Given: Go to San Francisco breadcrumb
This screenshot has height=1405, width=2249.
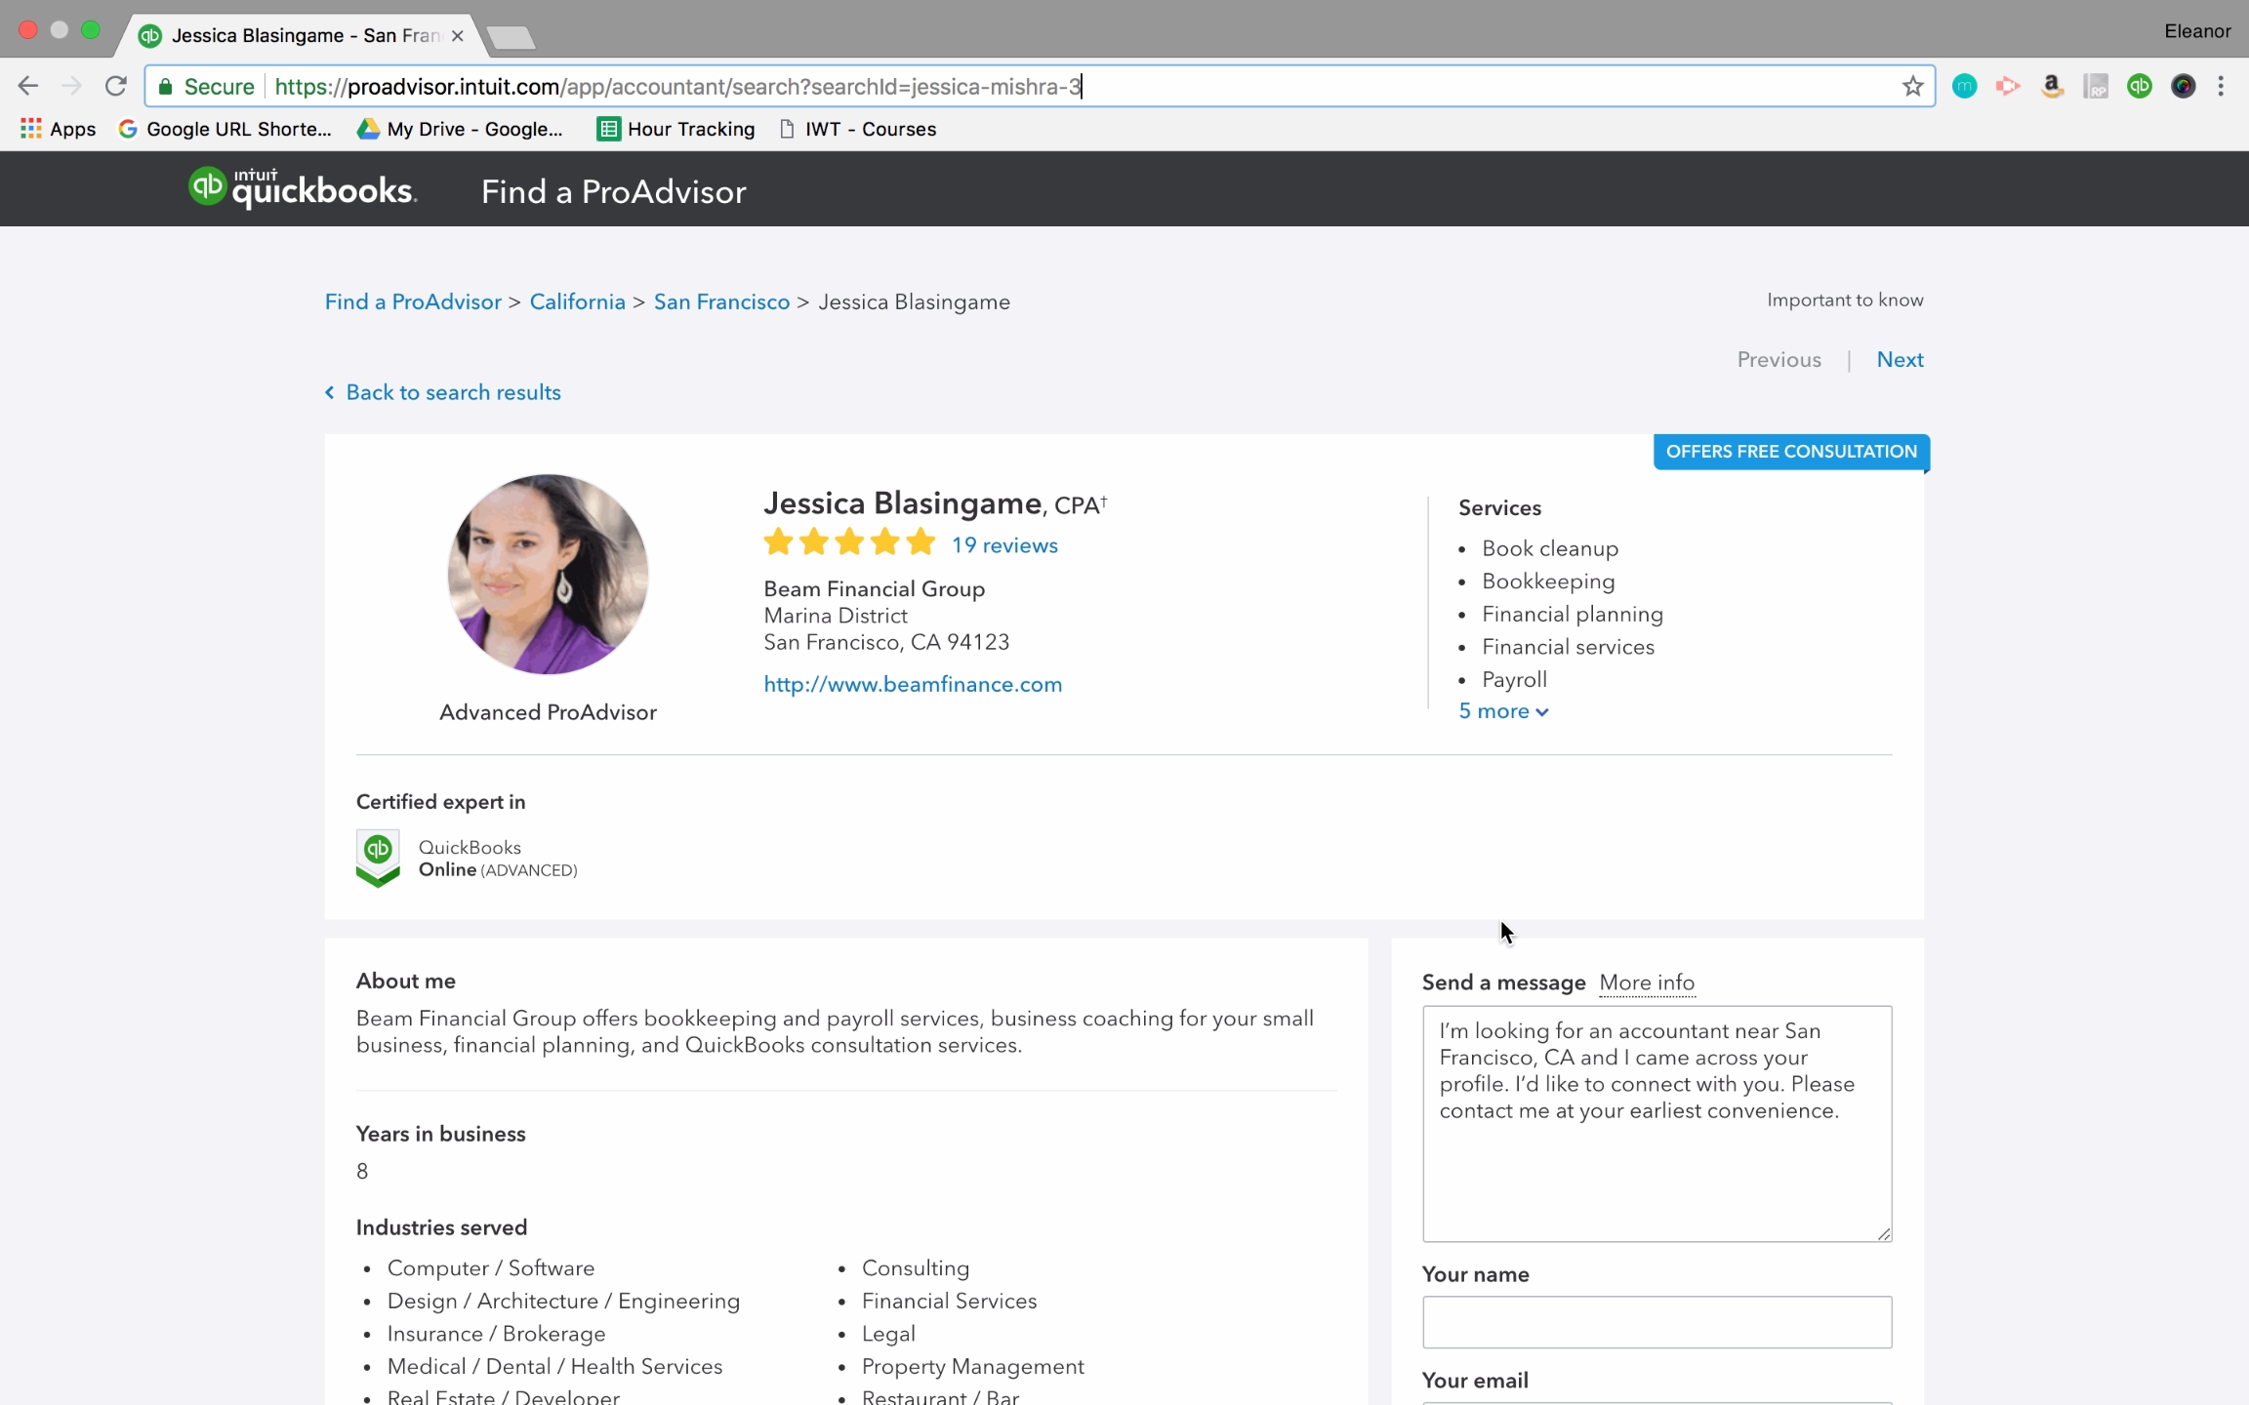Looking at the screenshot, I should (721, 301).
